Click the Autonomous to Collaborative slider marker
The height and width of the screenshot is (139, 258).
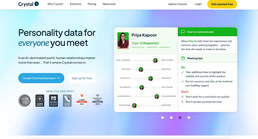(x=157, y=96)
